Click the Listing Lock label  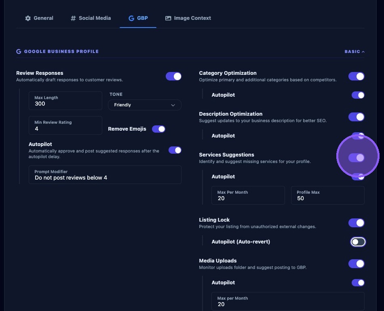(214, 220)
